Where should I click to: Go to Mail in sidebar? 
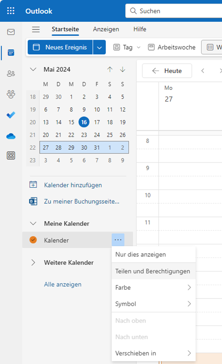pyautogui.click(x=11, y=32)
